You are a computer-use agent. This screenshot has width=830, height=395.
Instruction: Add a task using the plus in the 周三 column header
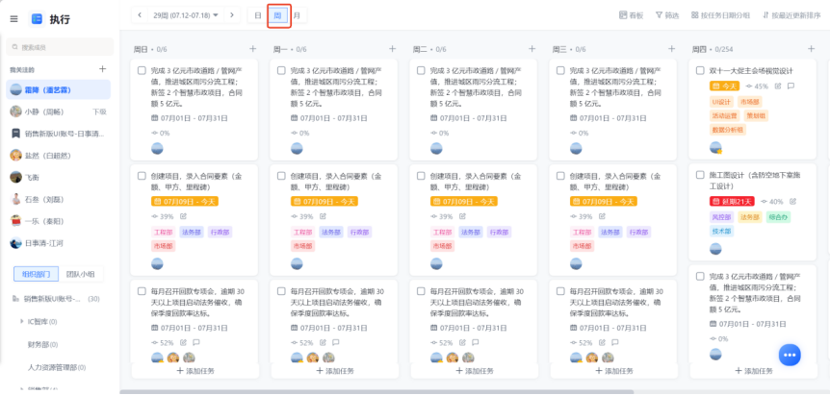[x=672, y=49]
